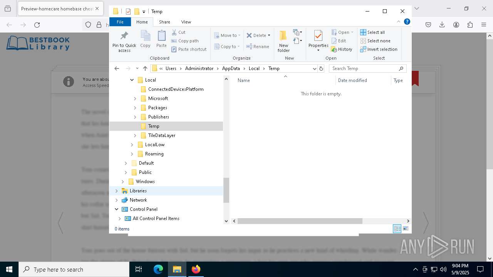Collapse the Local tree folder
The height and width of the screenshot is (277, 493).
tap(132, 80)
